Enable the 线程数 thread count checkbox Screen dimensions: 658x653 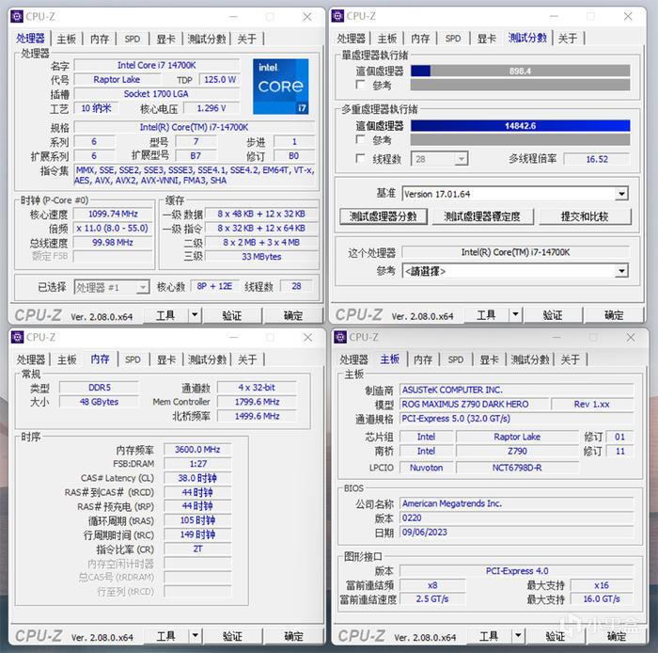click(x=360, y=158)
